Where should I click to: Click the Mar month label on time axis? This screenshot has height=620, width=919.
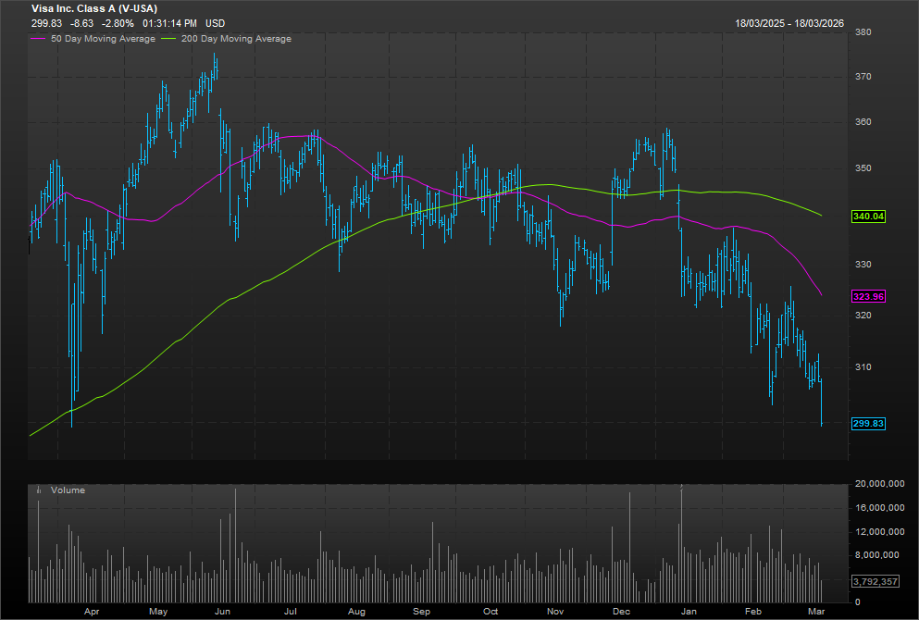816,612
